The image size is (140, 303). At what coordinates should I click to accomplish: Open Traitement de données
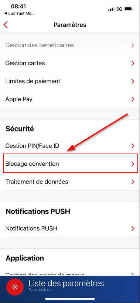tap(69, 182)
